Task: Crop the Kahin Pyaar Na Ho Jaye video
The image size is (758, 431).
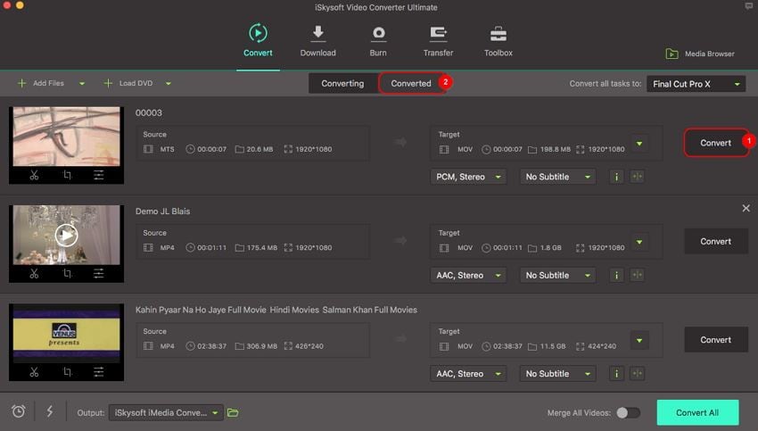Action: pyautogui.click(x=67, y=372)
